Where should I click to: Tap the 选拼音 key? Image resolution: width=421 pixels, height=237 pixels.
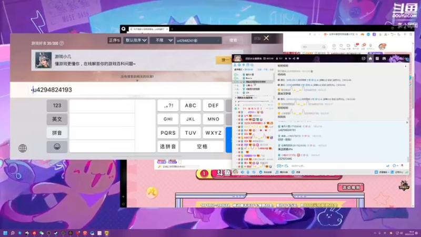pos(168,147)
